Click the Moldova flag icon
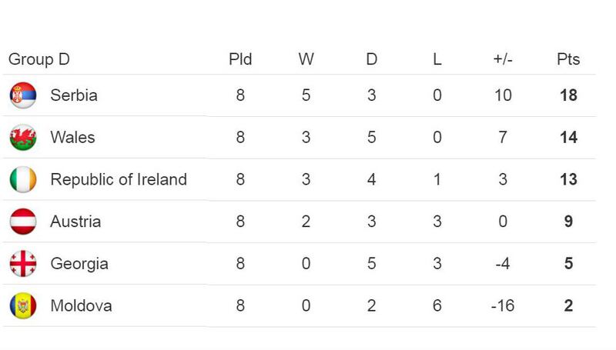 coord(23,305)
